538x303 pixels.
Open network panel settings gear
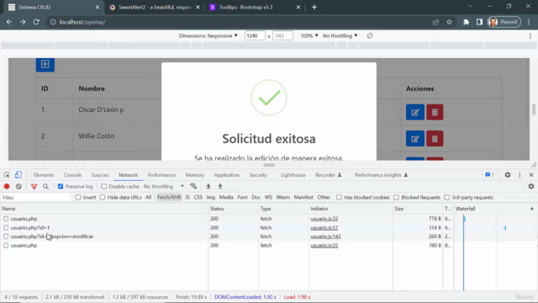point(531,186)
